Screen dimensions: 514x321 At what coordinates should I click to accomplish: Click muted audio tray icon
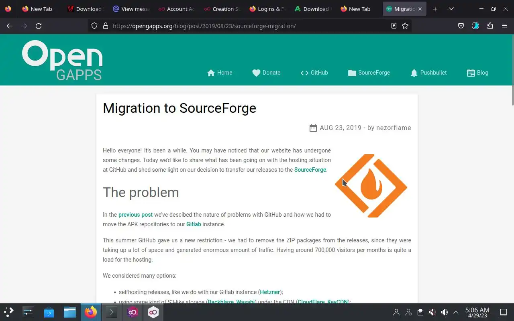[432, 312]
